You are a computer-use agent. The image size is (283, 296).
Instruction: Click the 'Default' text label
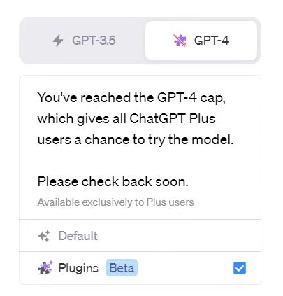point(78,236)
